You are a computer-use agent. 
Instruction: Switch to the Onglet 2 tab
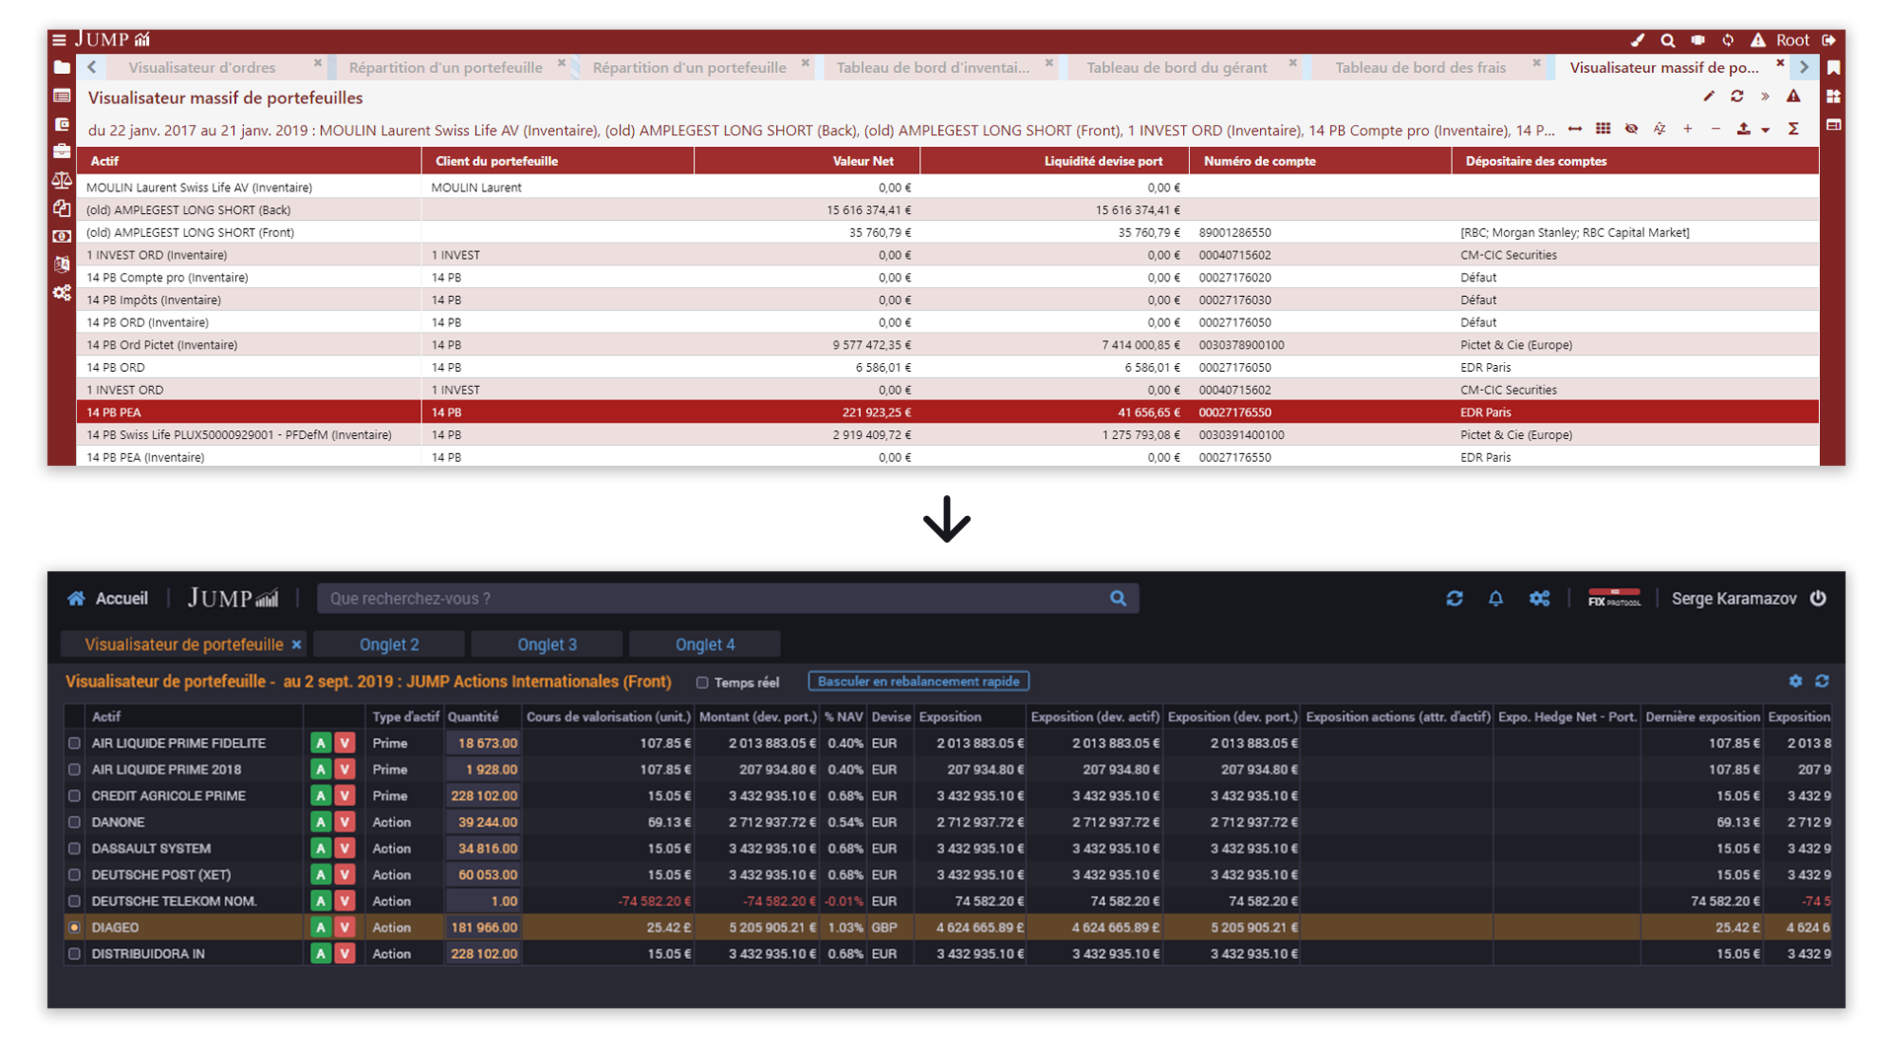(x=389, y=644)
